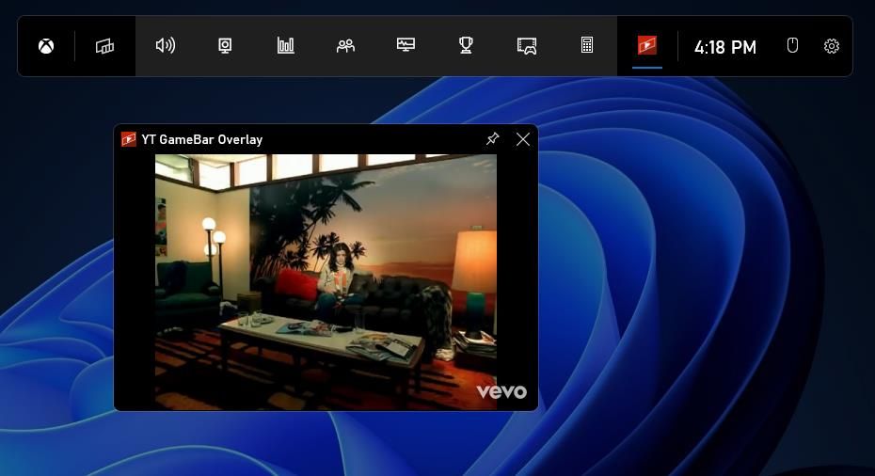Click the YT GameBar Overlay title text
This screenshot has width=875, height=476.
point(202,139)
